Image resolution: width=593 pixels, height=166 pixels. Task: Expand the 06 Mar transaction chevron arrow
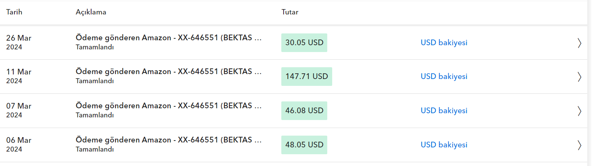pyautogui.click(x=579, y=145)
